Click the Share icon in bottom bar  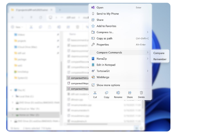(x=130, y=93)
